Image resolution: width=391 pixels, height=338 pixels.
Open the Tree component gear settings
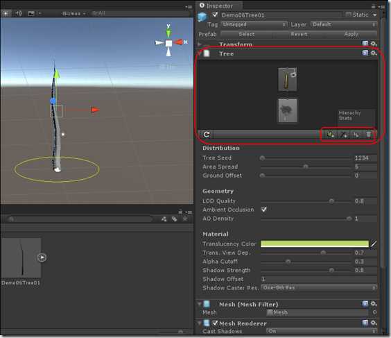coord(373,53)
